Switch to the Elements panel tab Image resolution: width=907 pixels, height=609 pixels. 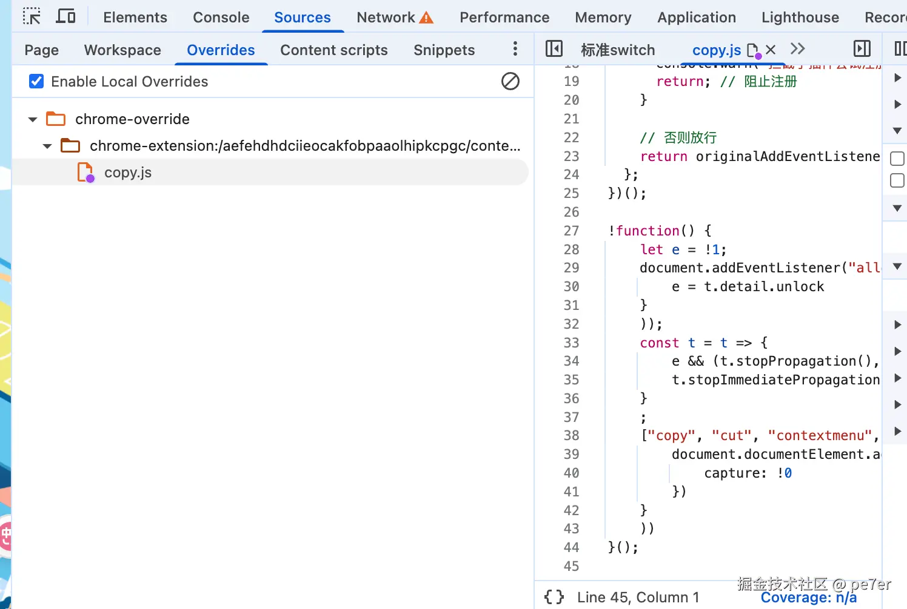[x=135, y=18]
